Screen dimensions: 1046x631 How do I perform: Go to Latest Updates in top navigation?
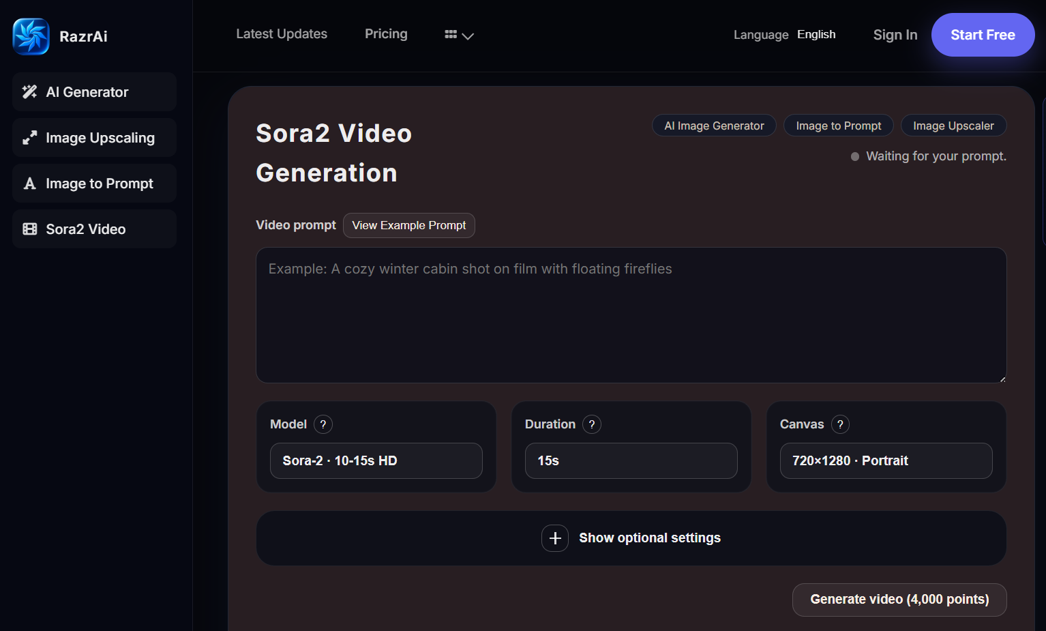coord(282,34)
